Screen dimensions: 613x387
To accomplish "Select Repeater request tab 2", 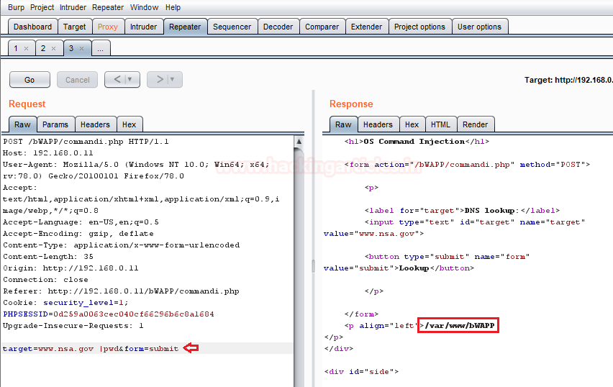I will click(x=43, y=48).
